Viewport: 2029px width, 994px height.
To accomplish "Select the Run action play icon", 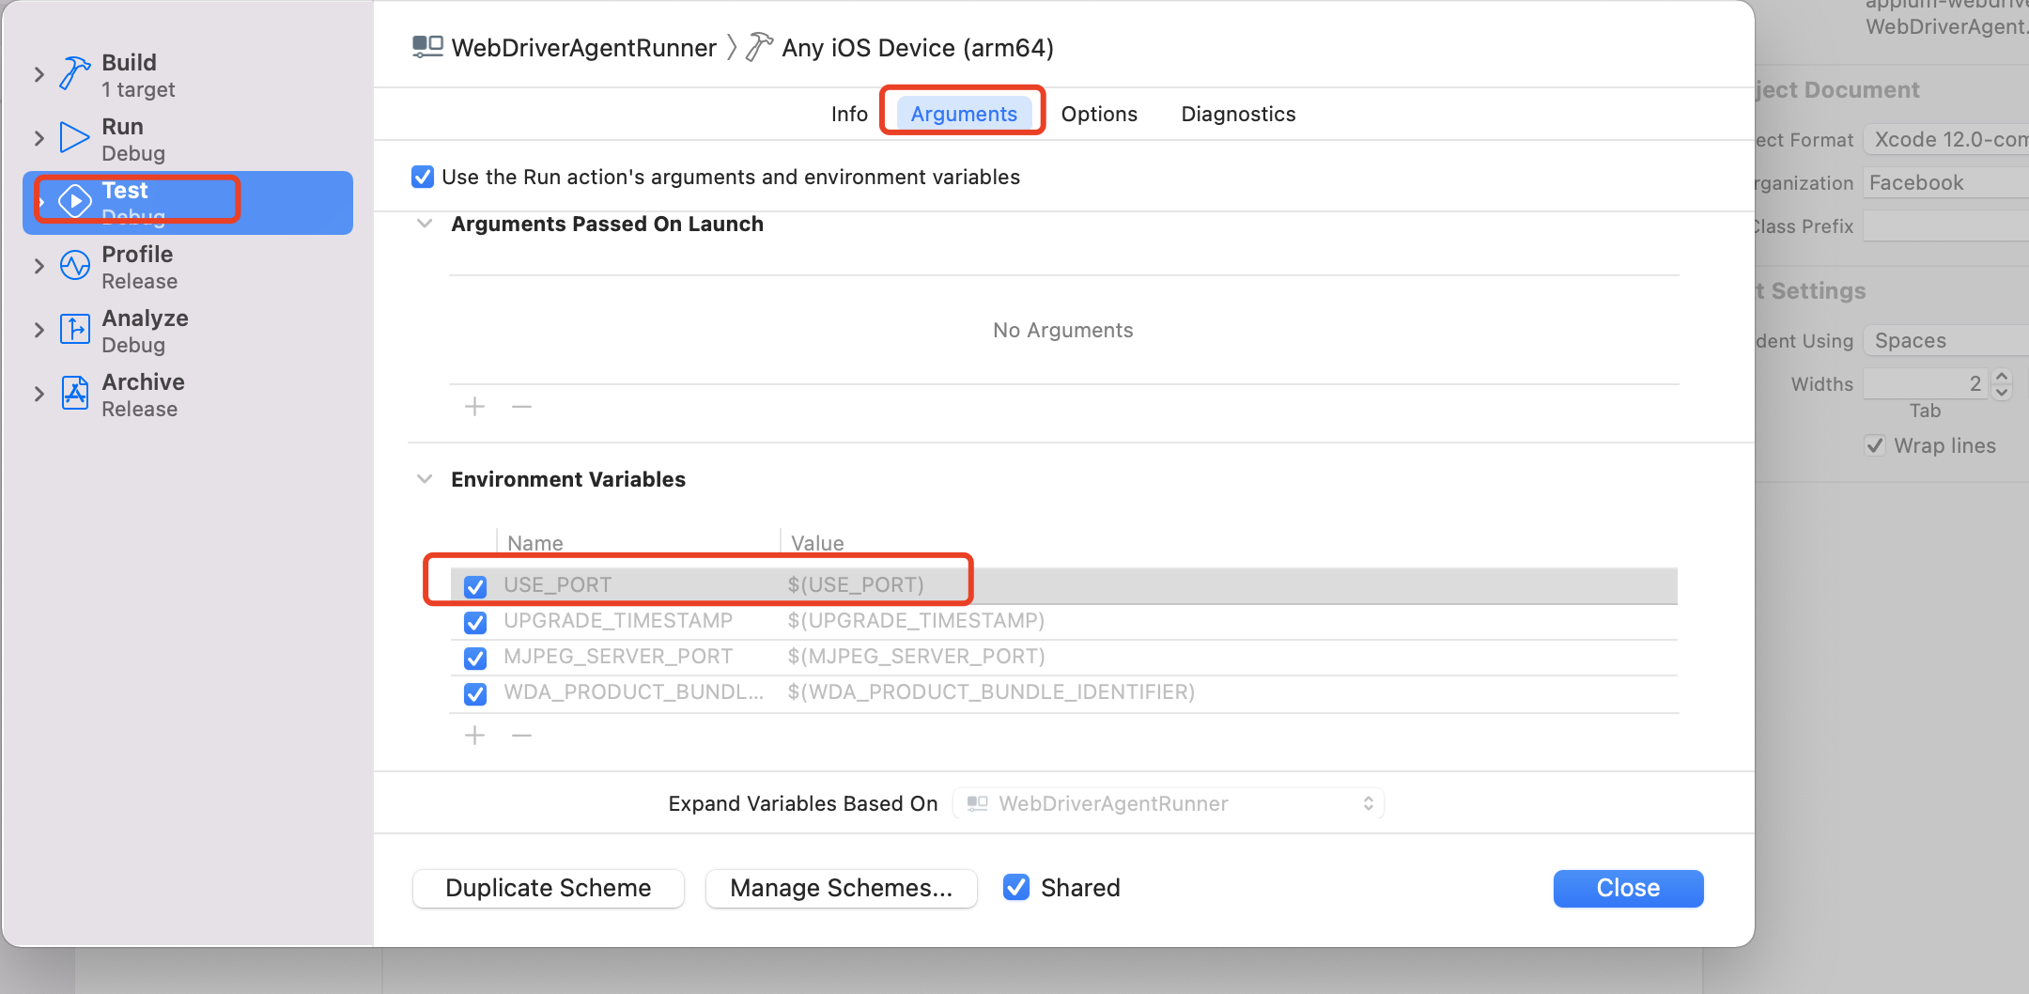I will 74,137.
